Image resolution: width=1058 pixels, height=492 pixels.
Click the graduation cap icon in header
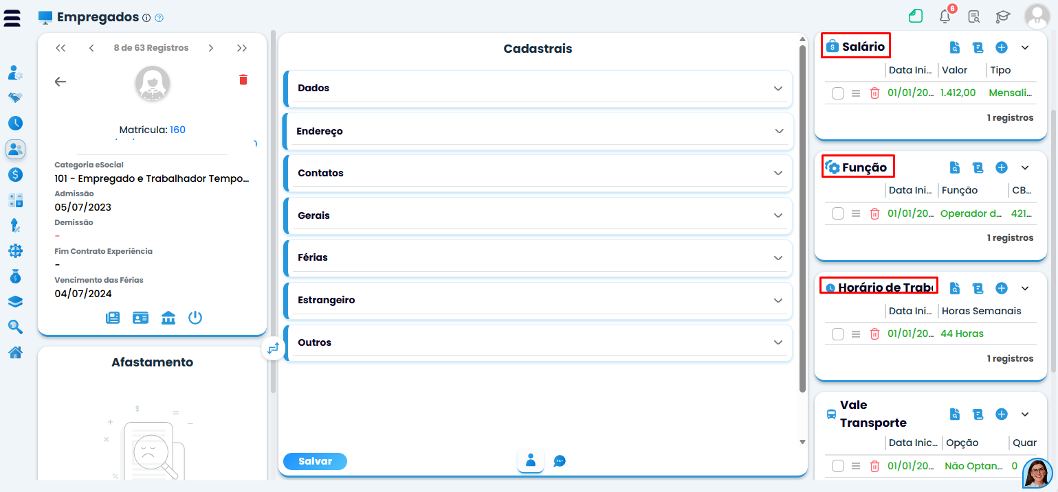pos(1003,16)
